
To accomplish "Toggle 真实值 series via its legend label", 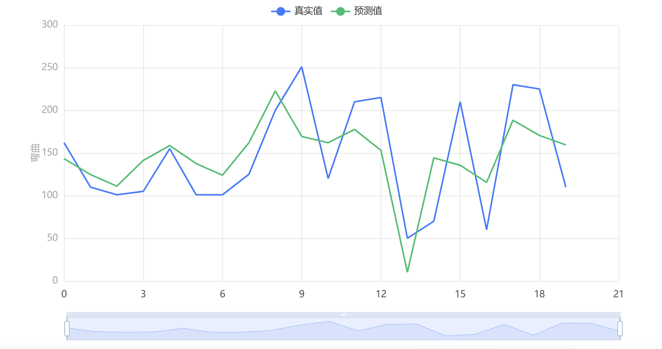I will (308, 11).
